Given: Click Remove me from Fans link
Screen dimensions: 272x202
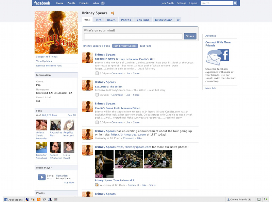Looking at the screenshot, I should 49,65.
